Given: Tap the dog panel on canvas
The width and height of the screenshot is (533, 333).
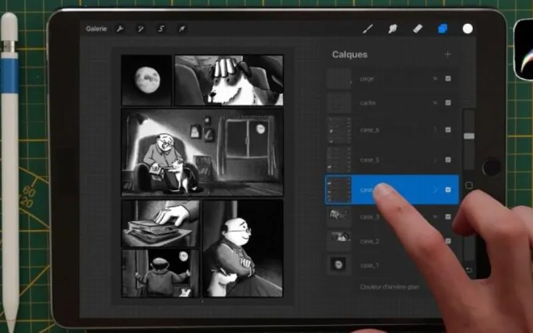Looking at the screenshot, I should click(229, 80).
